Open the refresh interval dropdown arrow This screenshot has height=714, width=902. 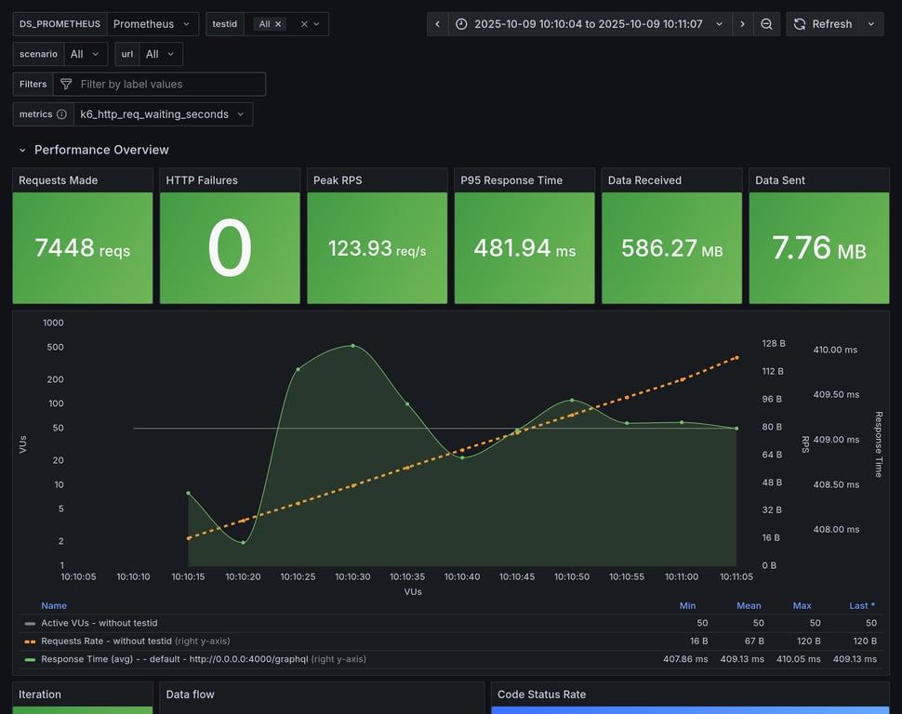(x=871, y=24)
